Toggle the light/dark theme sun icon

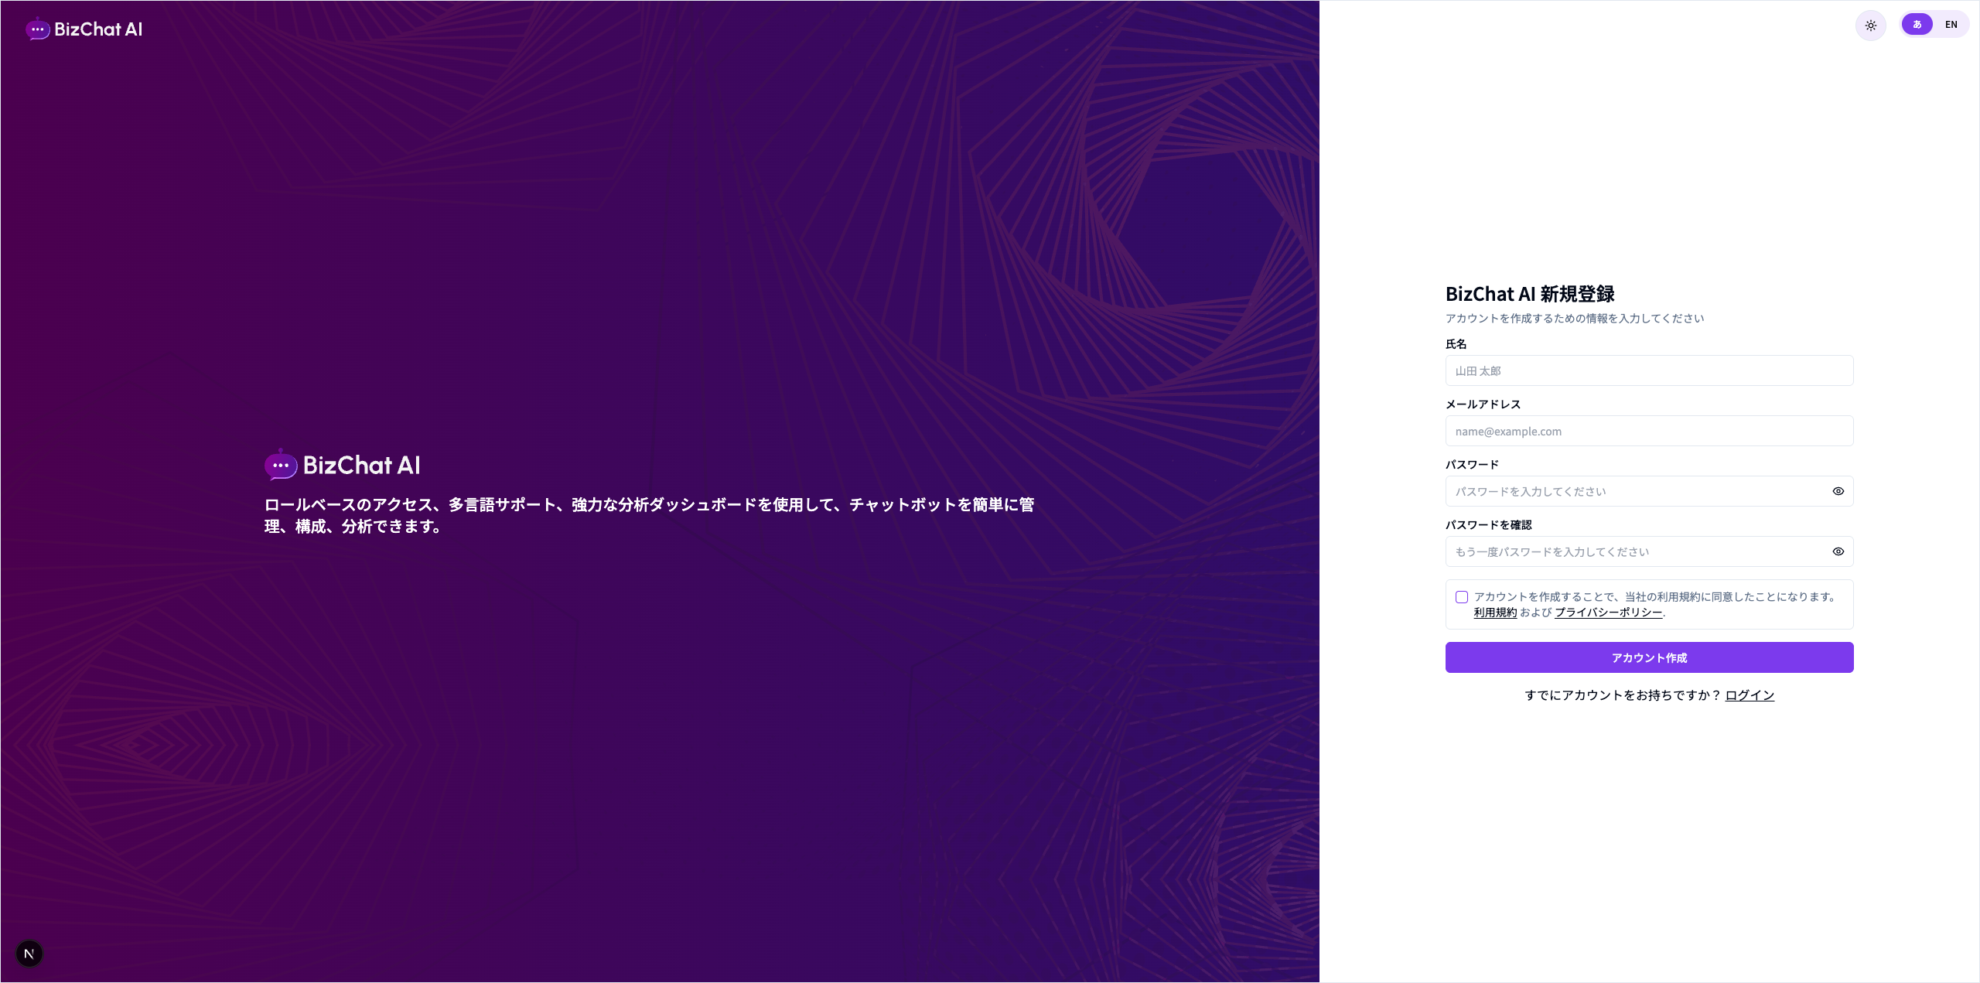coord(1870,26)
